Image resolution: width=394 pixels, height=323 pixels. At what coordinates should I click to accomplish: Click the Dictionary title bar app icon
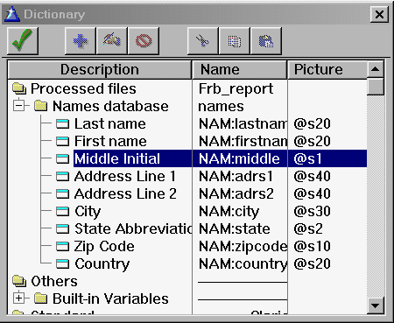coord(12,14)
